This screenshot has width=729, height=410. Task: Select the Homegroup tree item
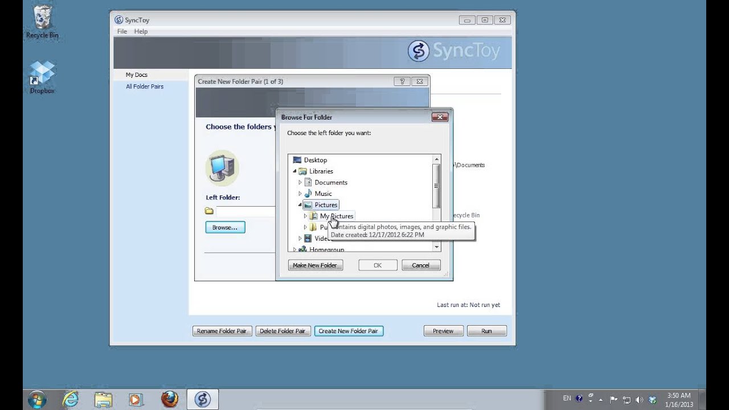[326, 249]
